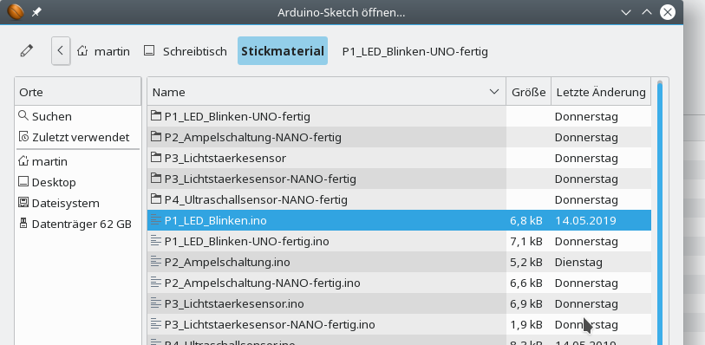
Task: Select folder P2_Ampelschaltung-NANO-fertig
Action: [x=399, y=138]
